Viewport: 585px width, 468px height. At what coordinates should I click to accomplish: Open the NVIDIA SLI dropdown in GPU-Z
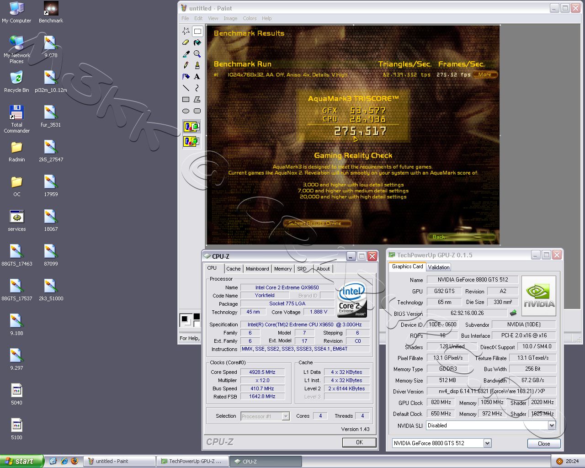[x=552, y=425]
